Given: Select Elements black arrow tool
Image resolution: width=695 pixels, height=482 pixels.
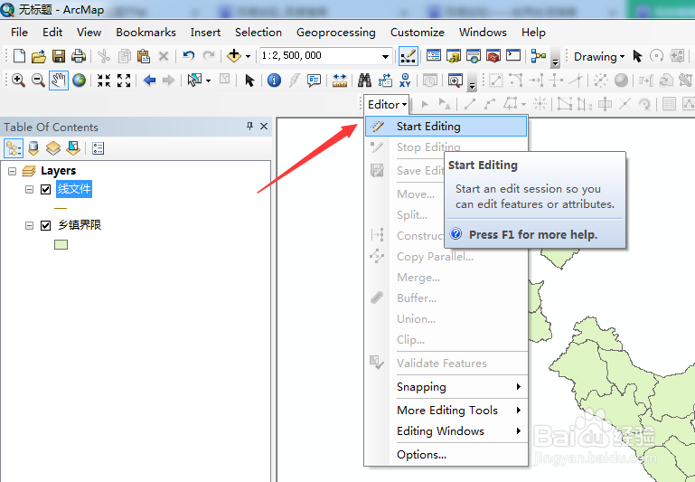Looking at the screenshot, I should pyautogui.click(x=249, y=80).
